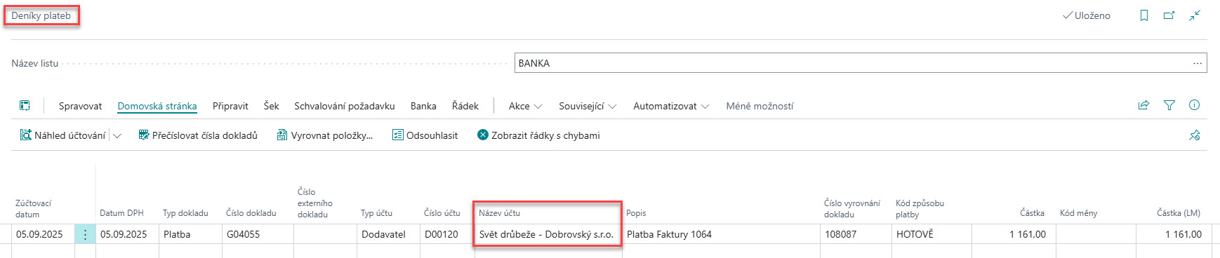Click the Název listu BANKA field
The width and height of the screenshot is (1220, 258).
pos(861,63)
